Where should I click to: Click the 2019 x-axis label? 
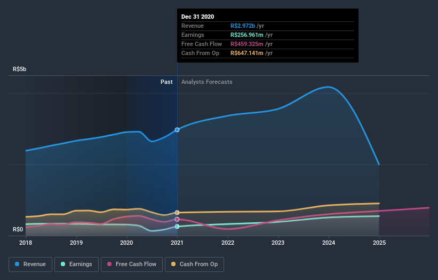tap(76, 243)
